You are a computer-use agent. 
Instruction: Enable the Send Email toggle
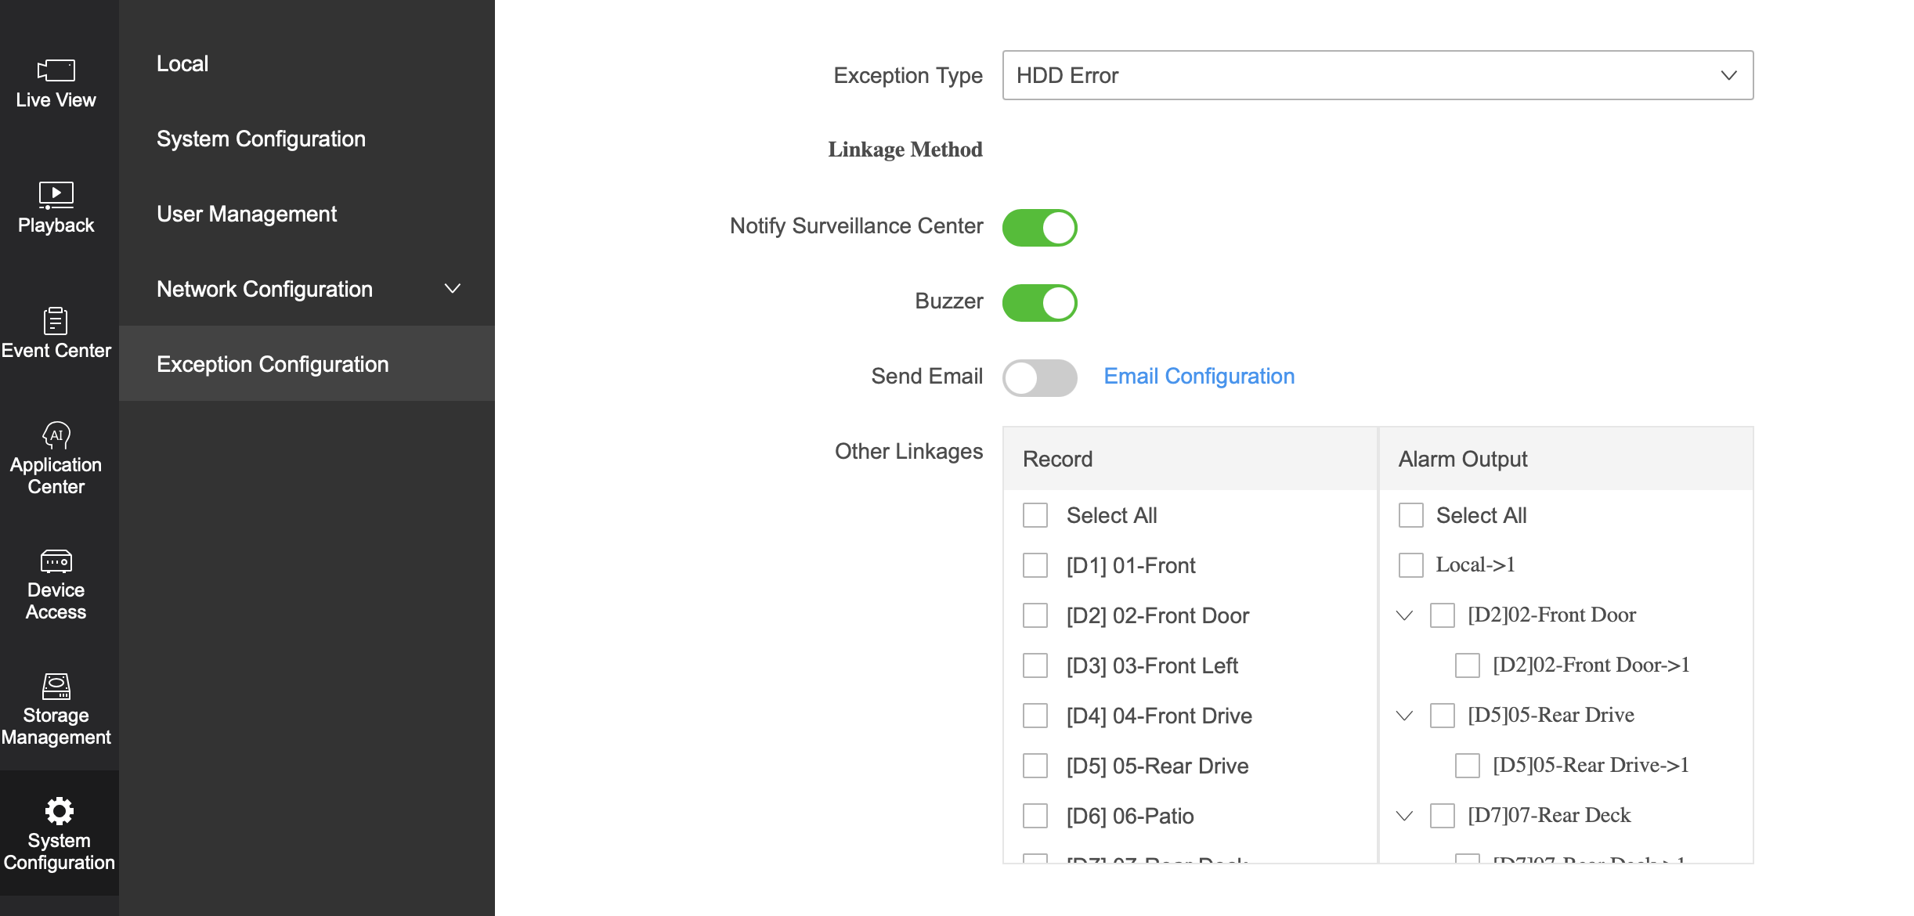[1039, 378]
